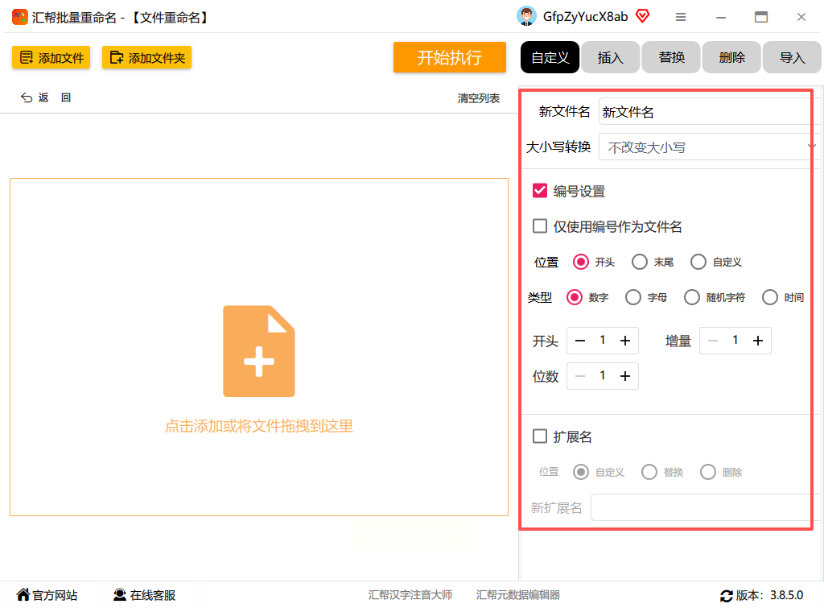Click the 增量 value field

735,341
